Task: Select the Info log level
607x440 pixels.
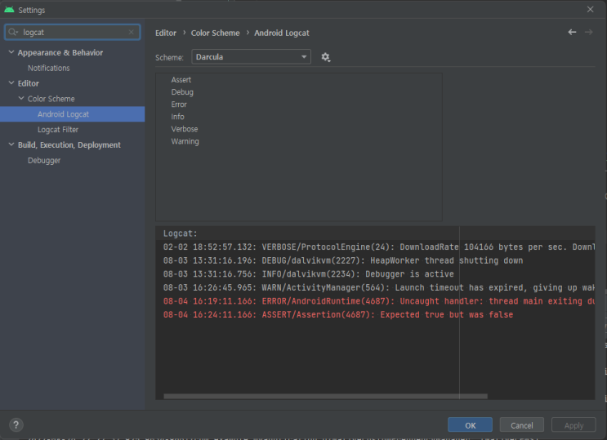Action: coord(177,117)
